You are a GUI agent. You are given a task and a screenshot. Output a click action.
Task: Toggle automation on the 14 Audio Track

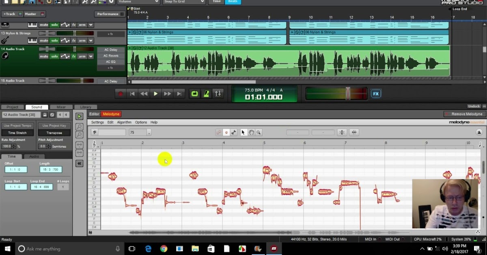point(65,56)
